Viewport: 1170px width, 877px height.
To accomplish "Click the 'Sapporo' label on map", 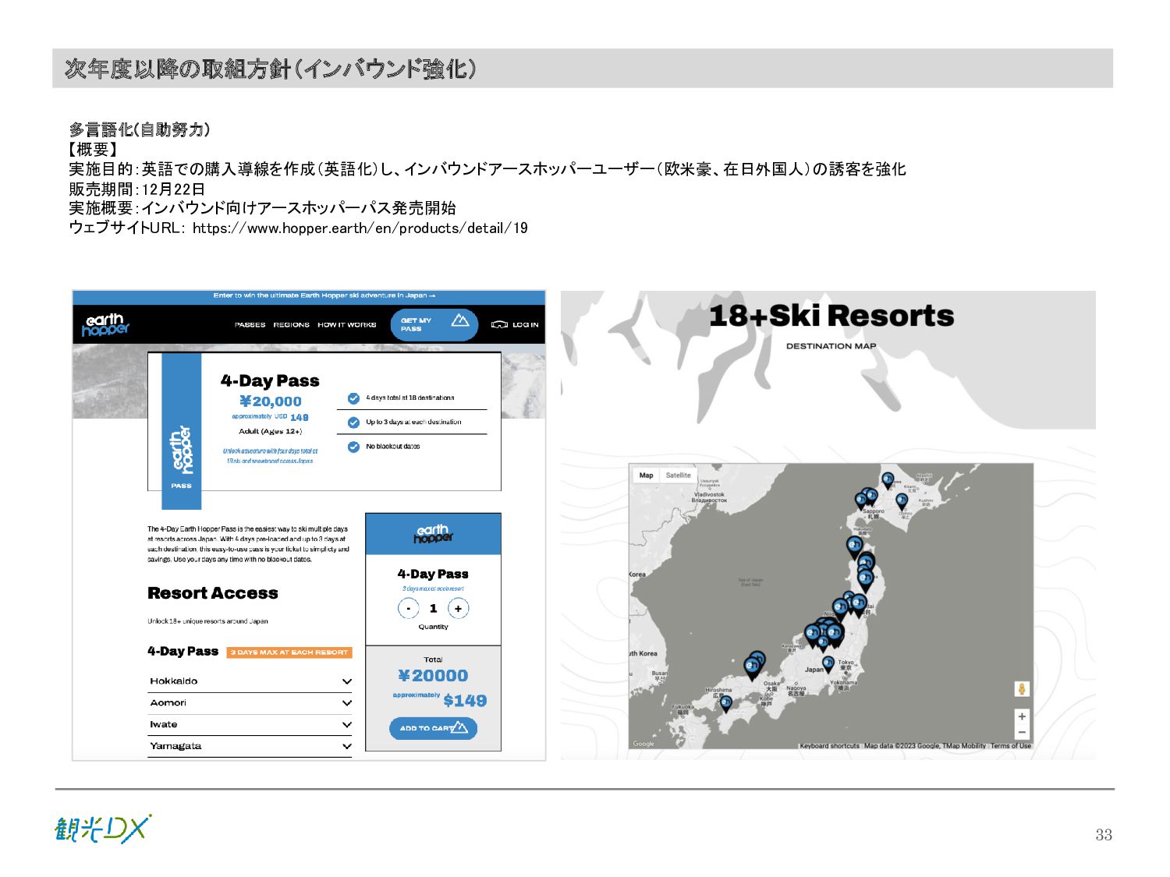I will coord(874,511).
